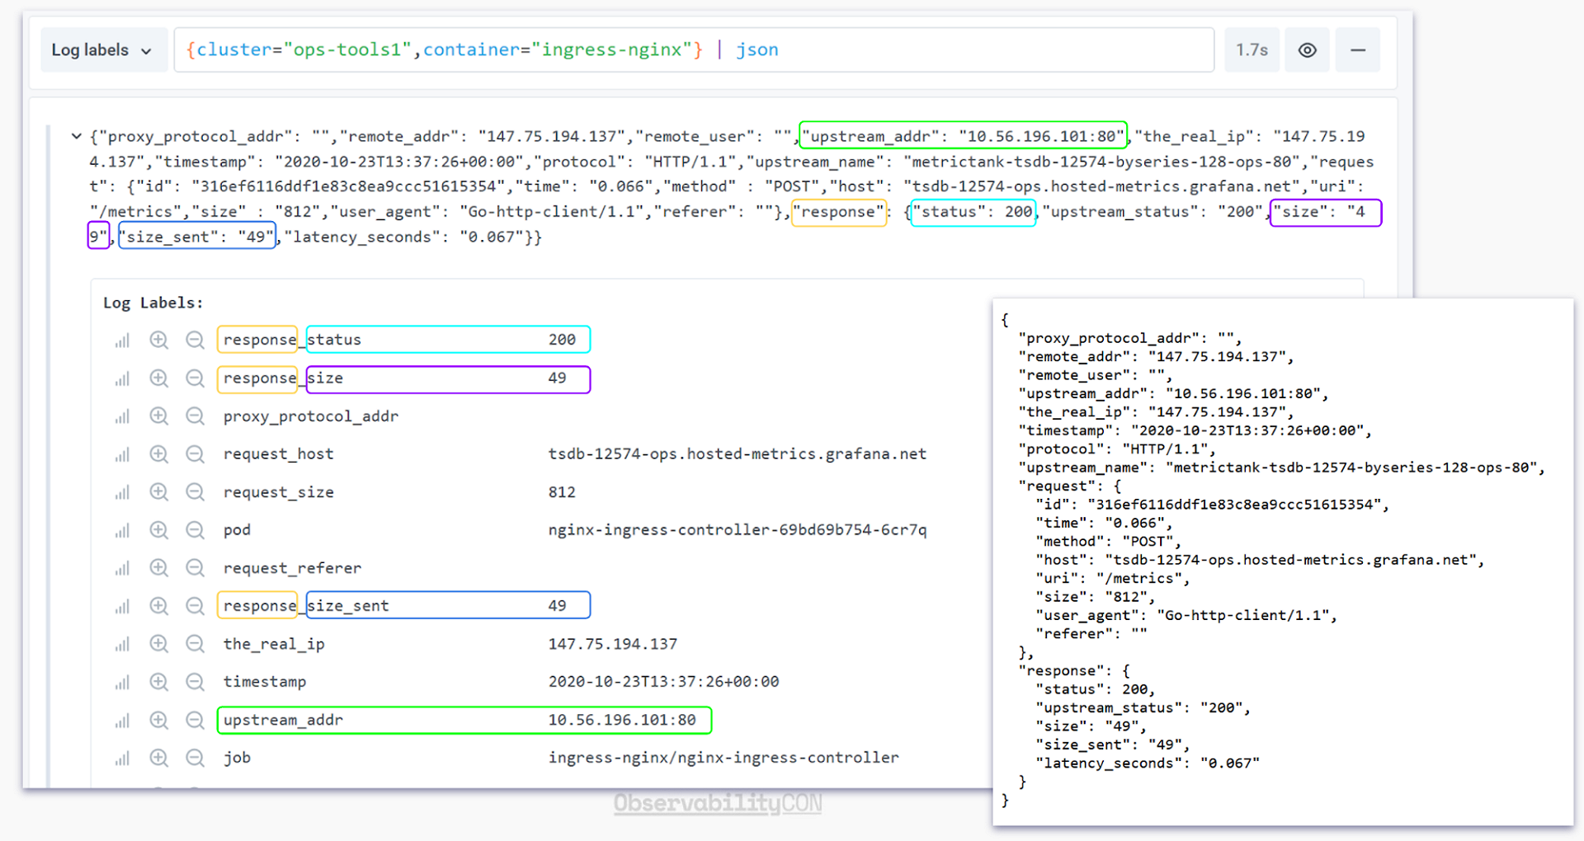
Task: Show stats for the_real_ip label
Action: click(x=121, y=644)
